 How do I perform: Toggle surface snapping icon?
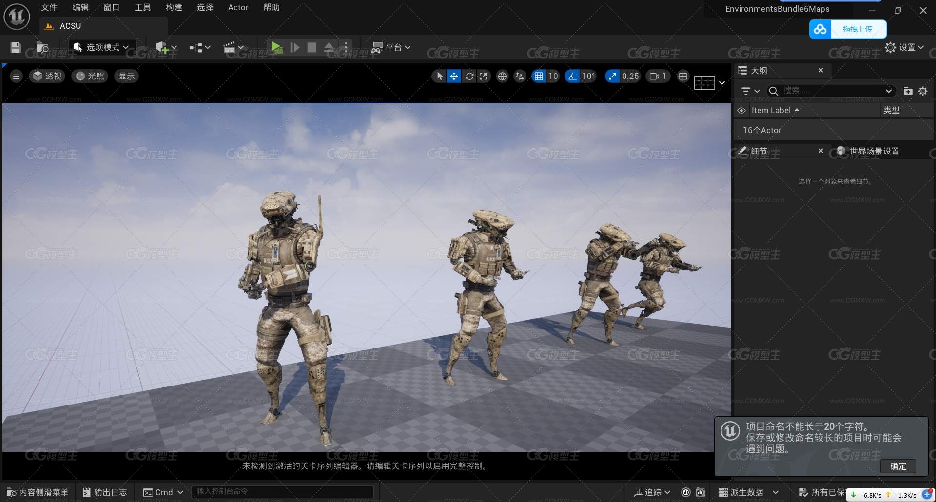coord(520,76)
